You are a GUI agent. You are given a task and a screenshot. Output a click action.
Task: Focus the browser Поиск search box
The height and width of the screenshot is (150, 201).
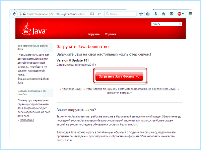[120, 14]
